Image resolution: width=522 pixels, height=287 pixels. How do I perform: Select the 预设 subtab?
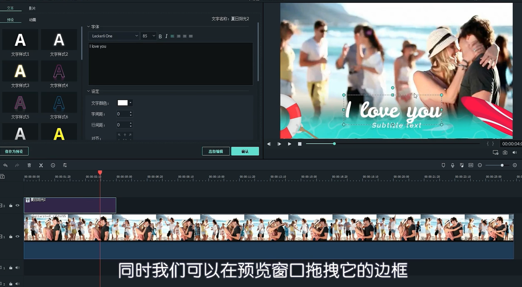[10, 20]
